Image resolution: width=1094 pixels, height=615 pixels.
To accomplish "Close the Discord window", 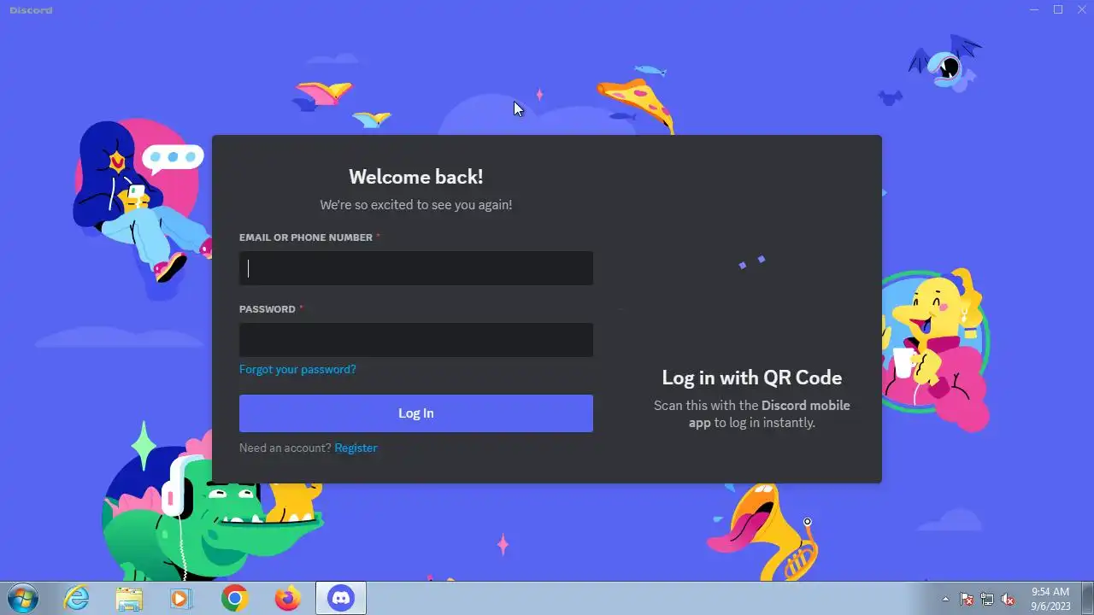I will pyautogui.click(x=1081, y=9).
